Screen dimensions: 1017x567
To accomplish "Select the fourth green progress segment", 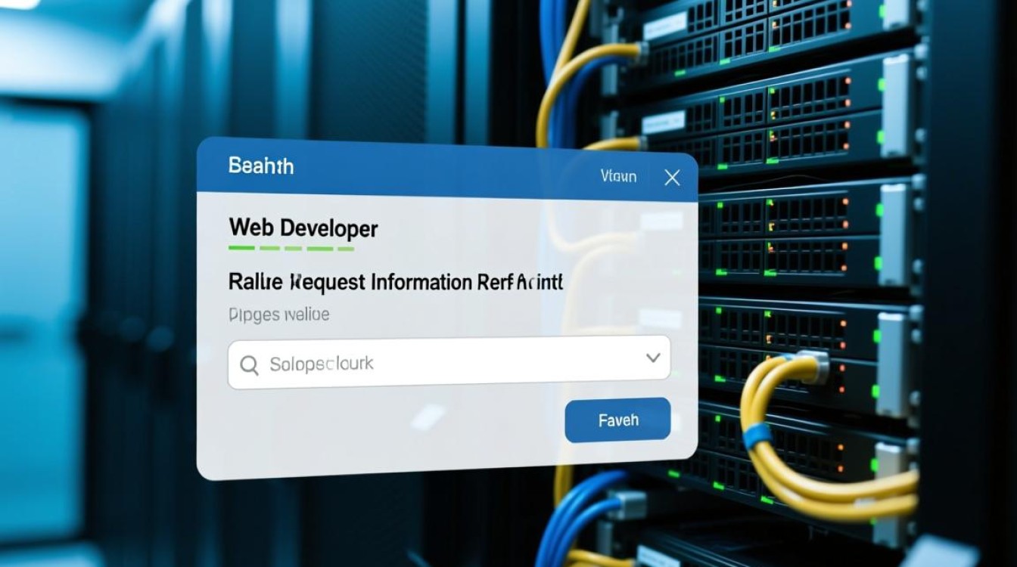I will tap(320, 248).
